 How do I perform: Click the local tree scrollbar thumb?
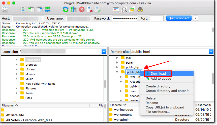click(x=105, y=84)
